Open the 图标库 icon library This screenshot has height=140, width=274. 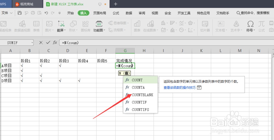coord(85,26)
